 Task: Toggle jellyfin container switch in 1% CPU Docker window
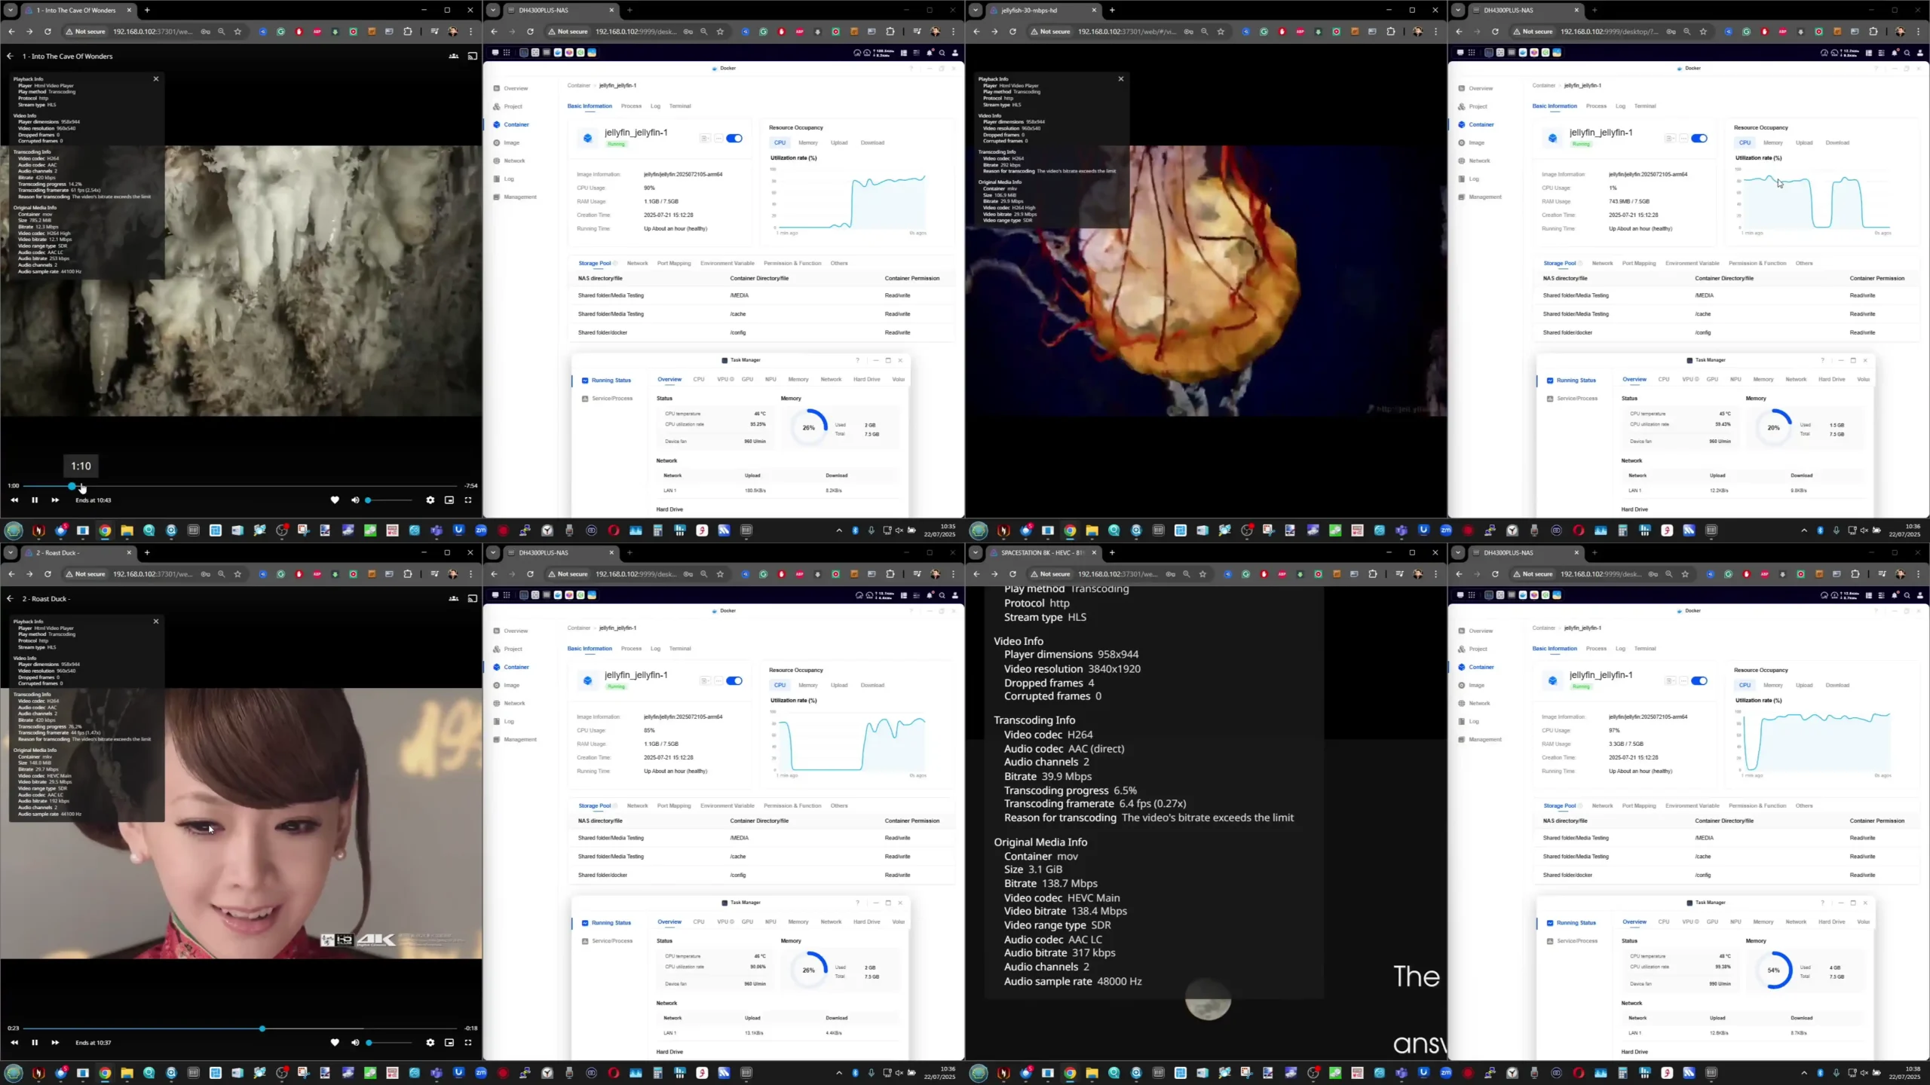coord(1699,139)
